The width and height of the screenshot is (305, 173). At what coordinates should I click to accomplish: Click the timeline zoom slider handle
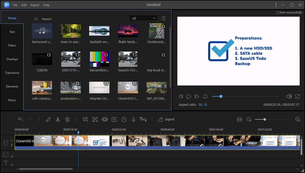pos(265,119)
